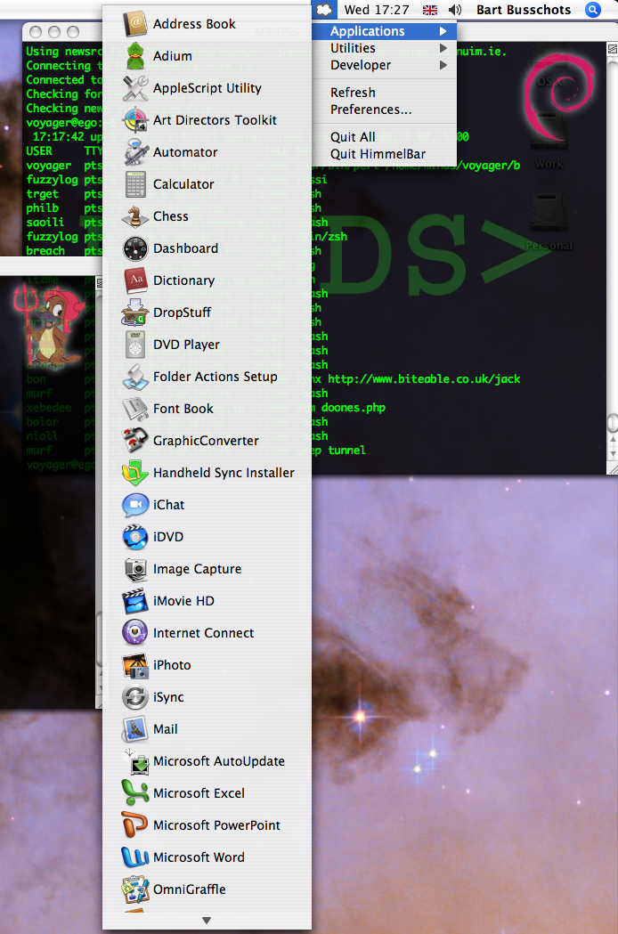Viewport: 618px width, 934px height.
Task: Click the Microsoft PowerPoint icon
Action: (135, 825)
